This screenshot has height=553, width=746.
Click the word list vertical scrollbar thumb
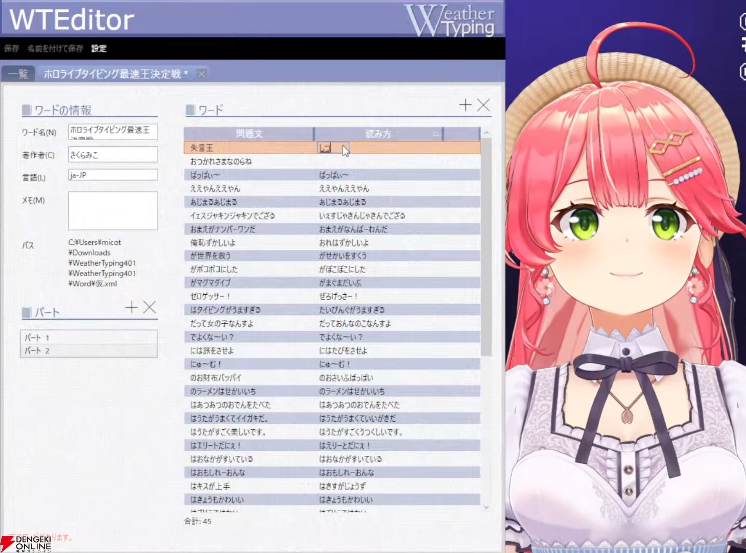click(486, 247)
